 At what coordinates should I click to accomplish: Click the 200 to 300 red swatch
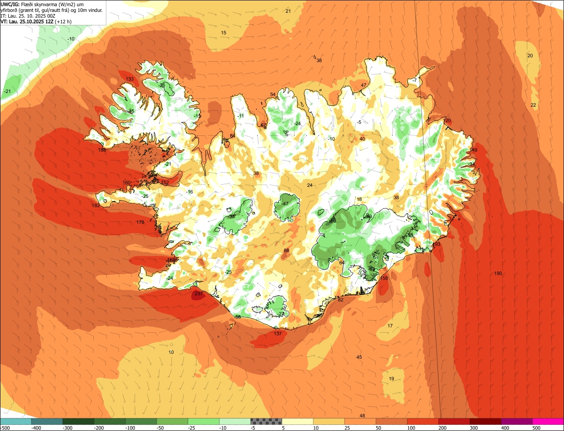(454, 421)
